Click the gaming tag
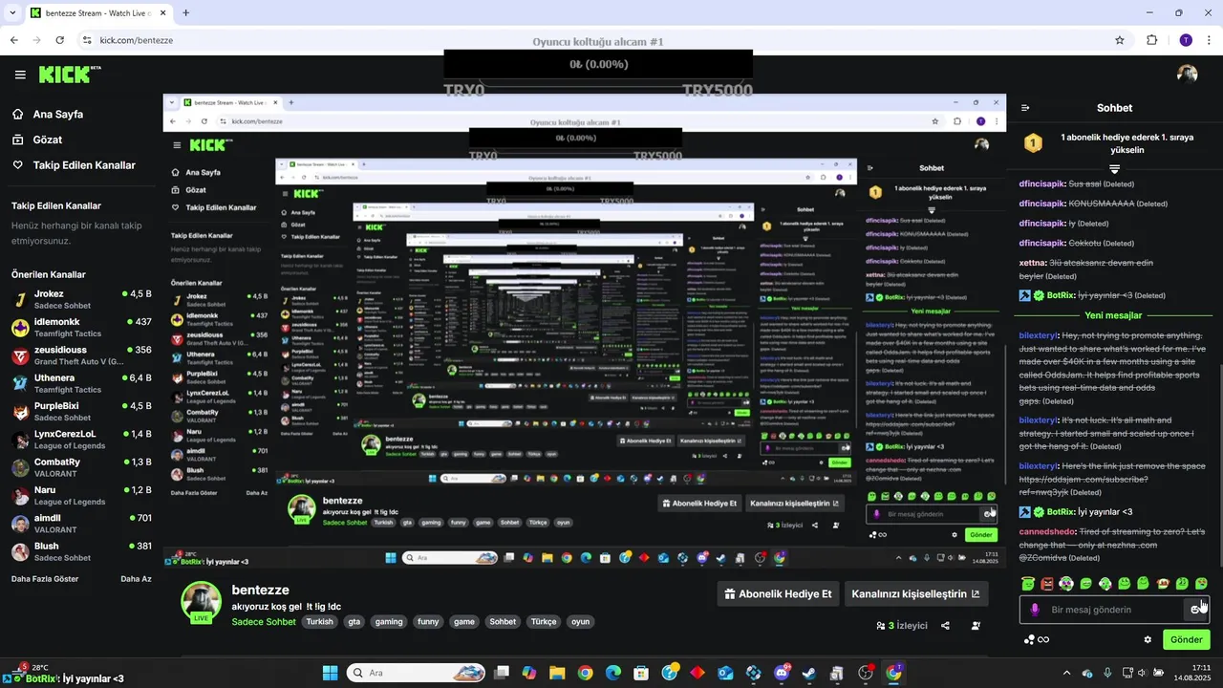The height and width of the screenshot is (688, 1223). click(389, 621)
